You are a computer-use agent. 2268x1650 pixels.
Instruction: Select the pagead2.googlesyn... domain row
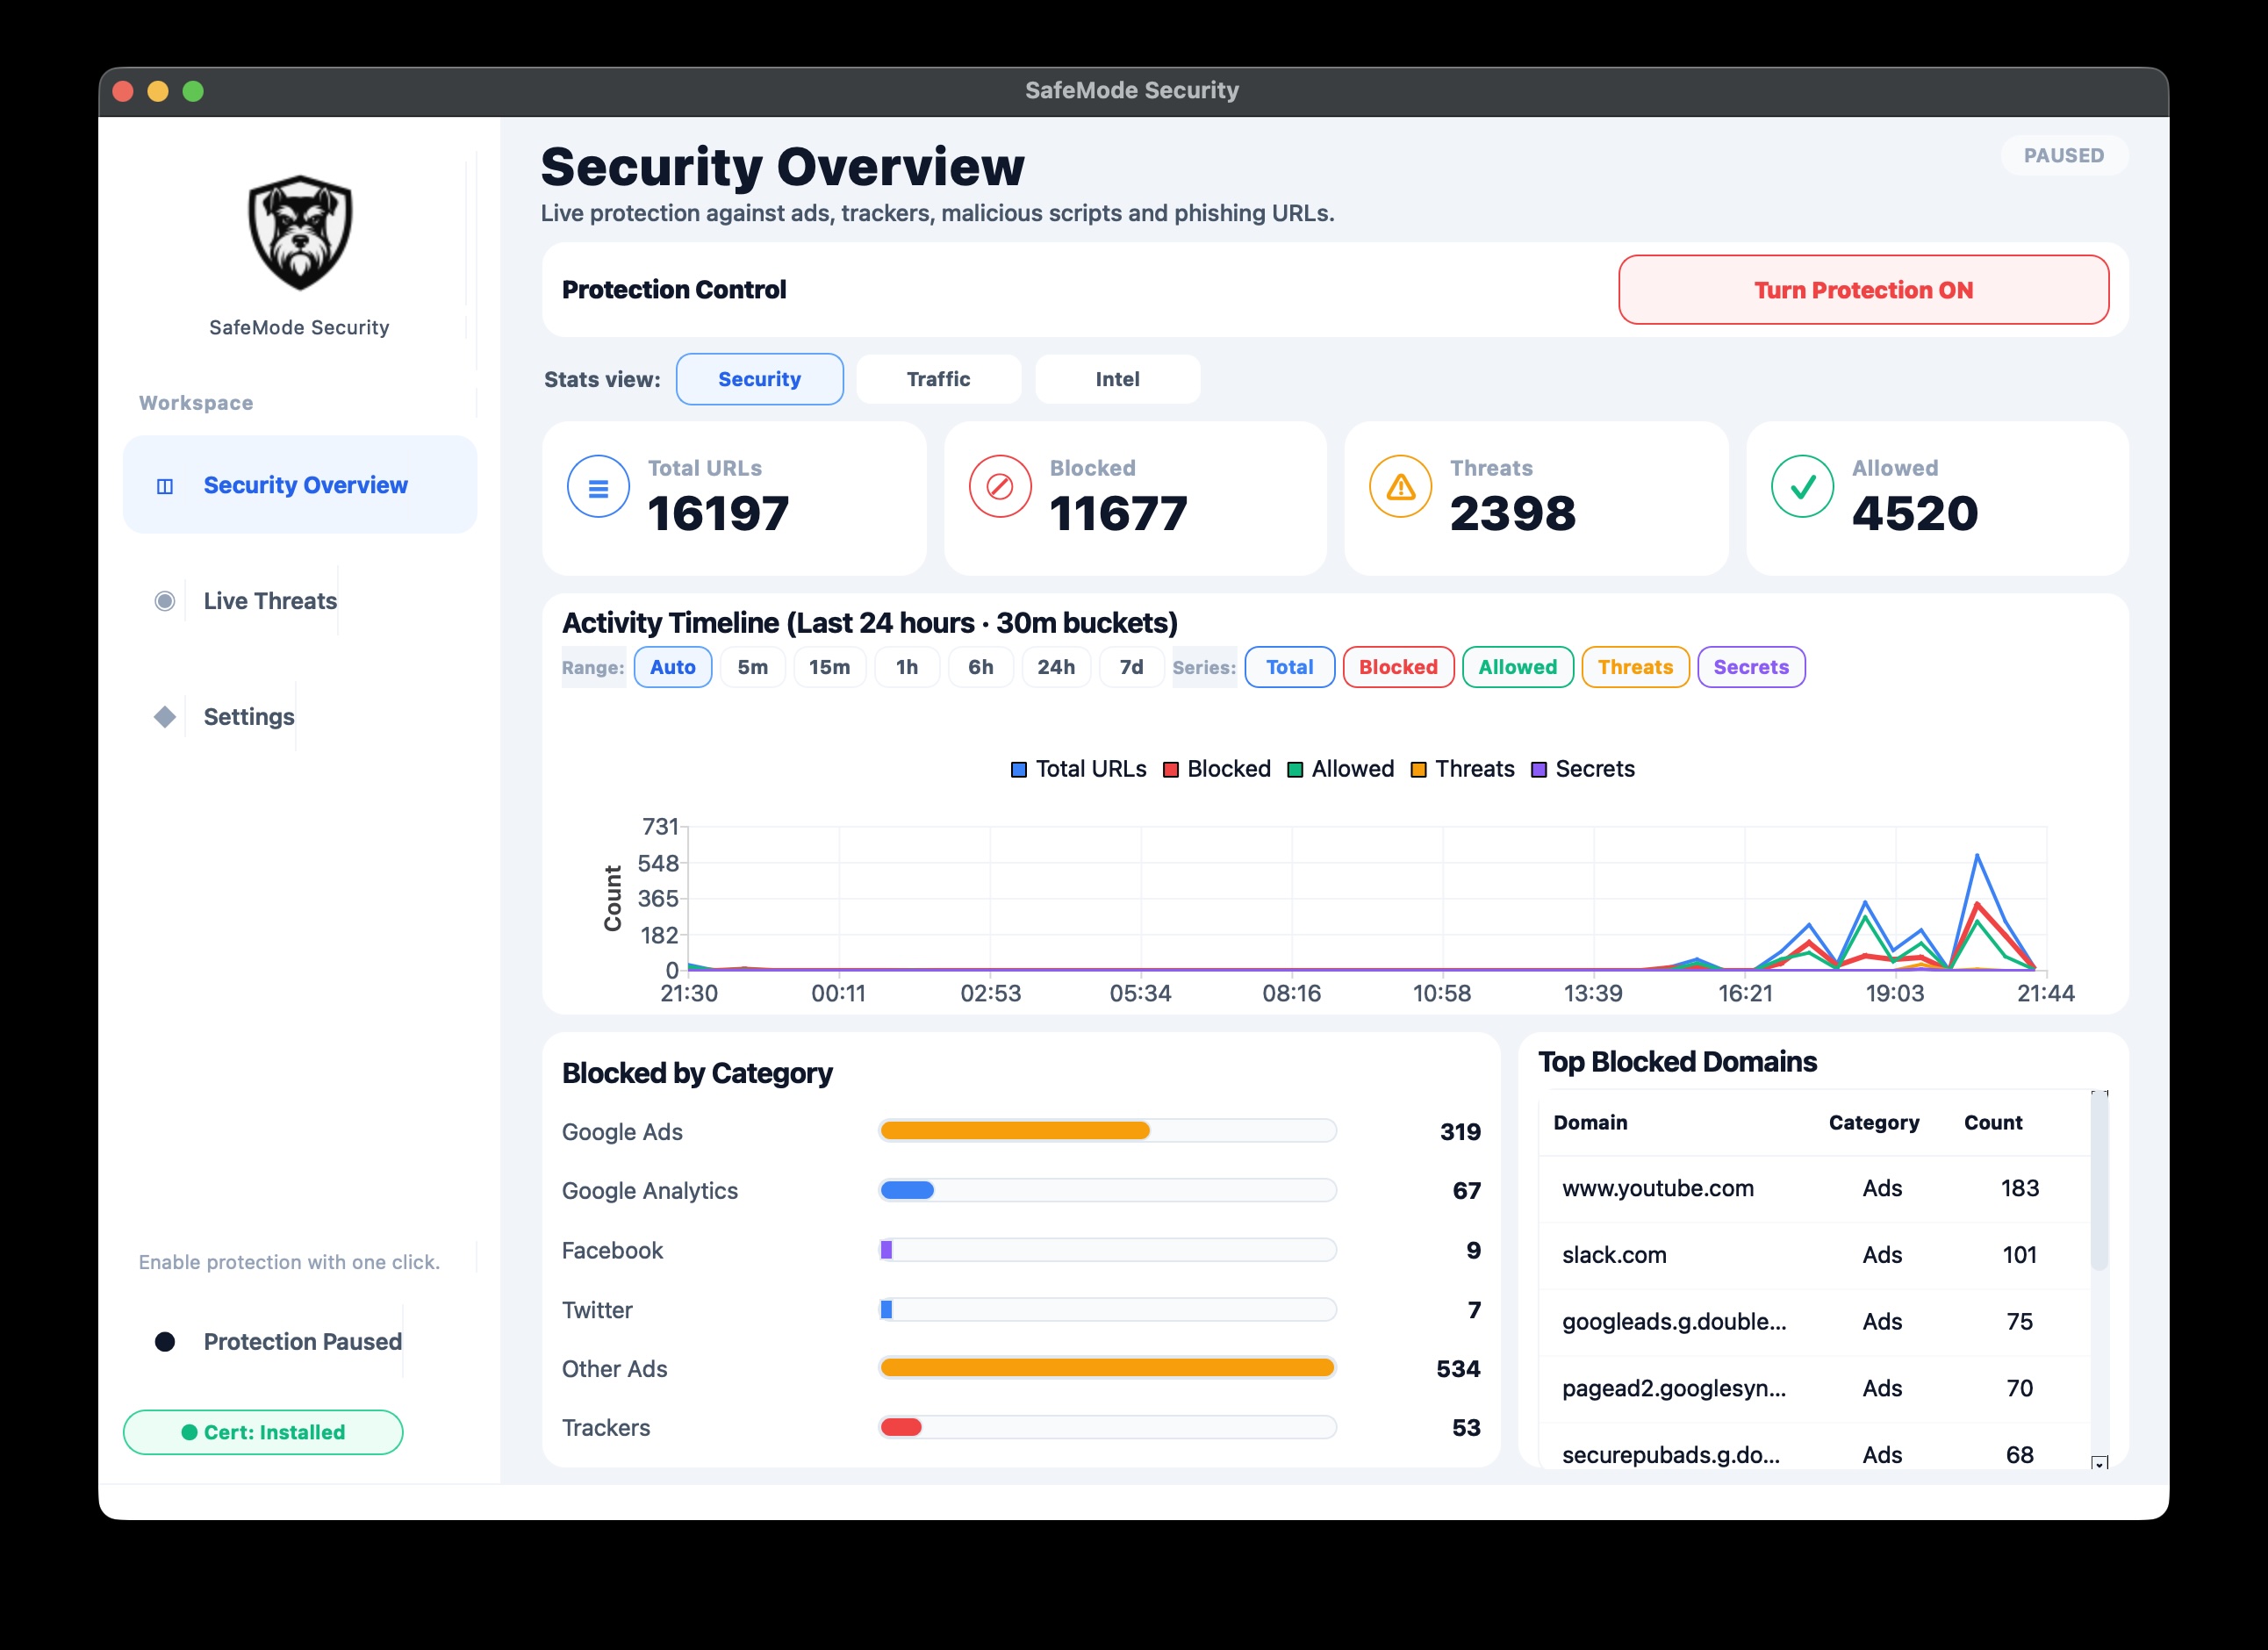[1814, 1388]
